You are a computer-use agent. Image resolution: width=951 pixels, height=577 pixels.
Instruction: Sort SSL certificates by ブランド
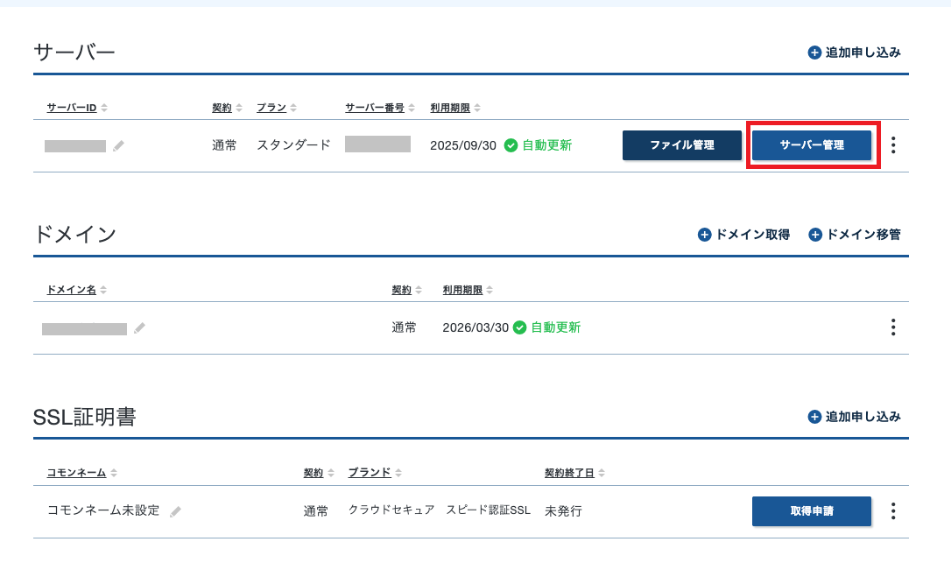pos(375,473)
